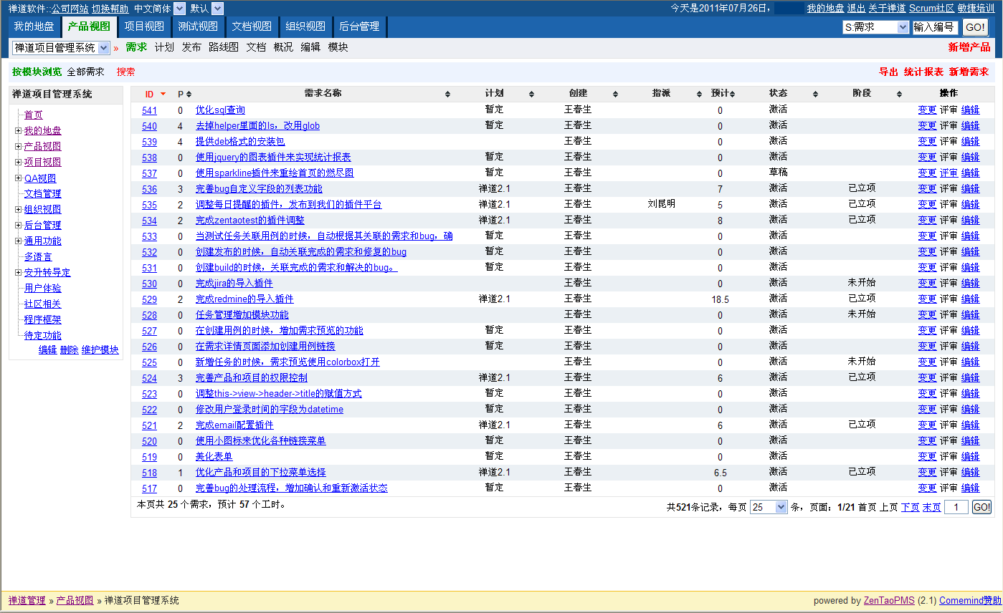Switch to the 测试视图 main tab
This screenshot has height=613, width=1003.
click(x=198, y=26)
